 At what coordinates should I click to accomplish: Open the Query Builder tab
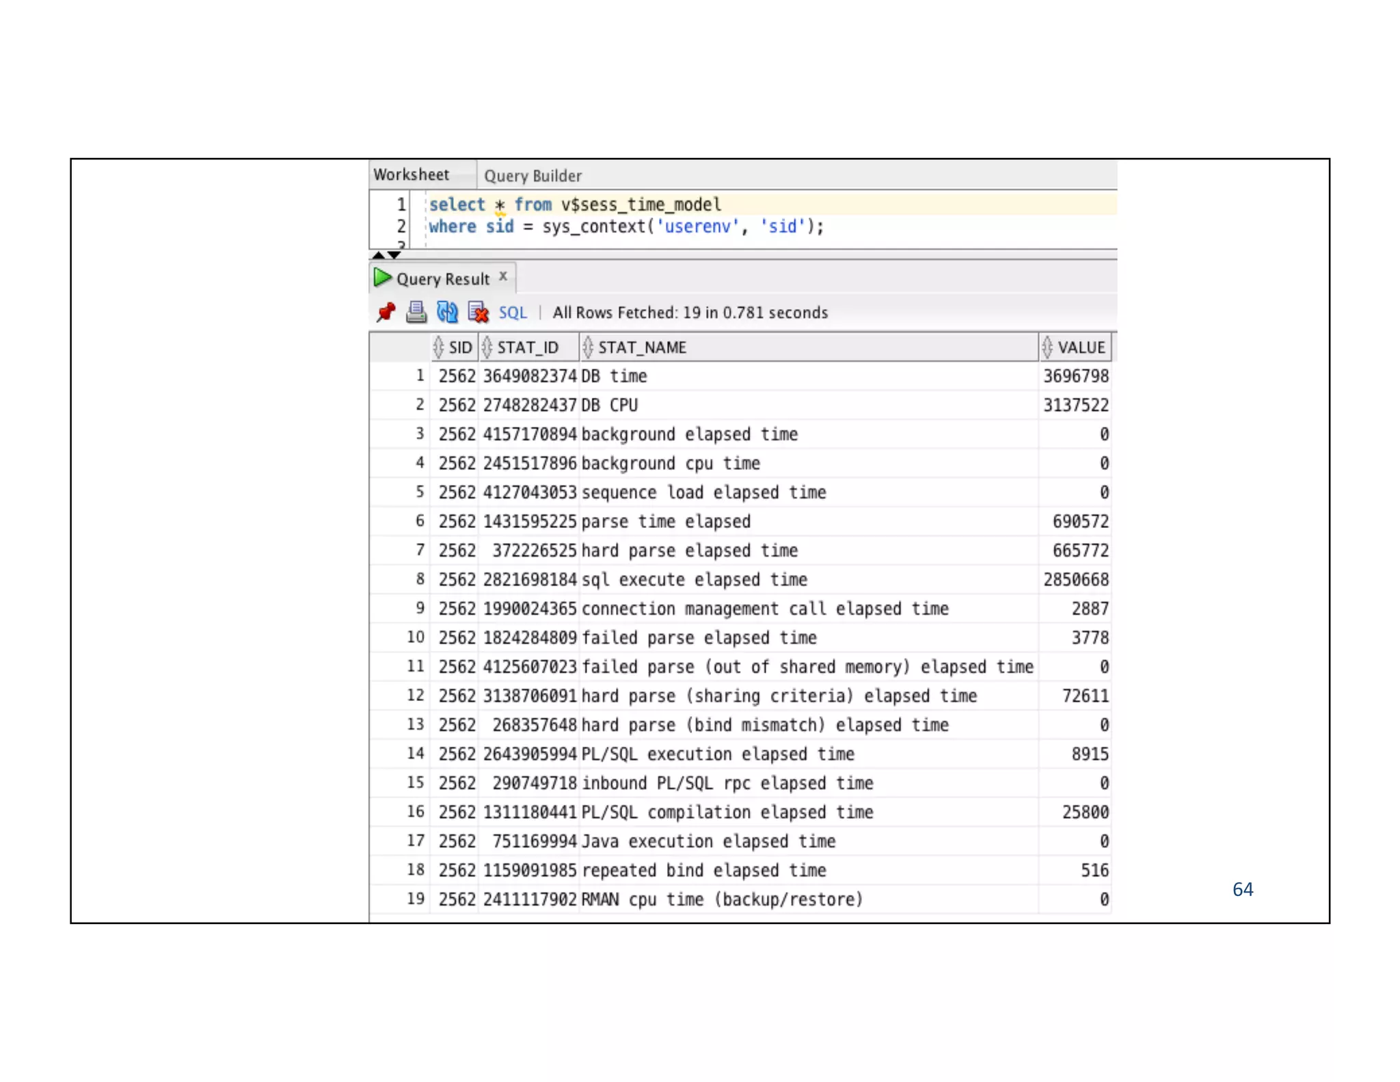[533, 176]
